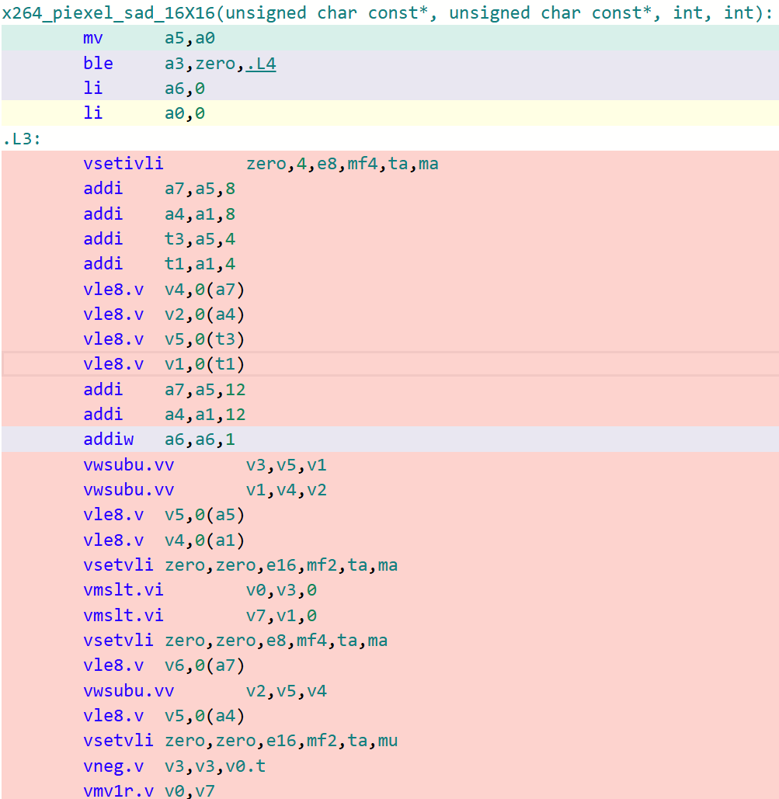The height and width of the screenshot is (799, 779).
Task: Select the highlighted 'vle8.v v1,0(t1)' line
Action: (163, 364)
